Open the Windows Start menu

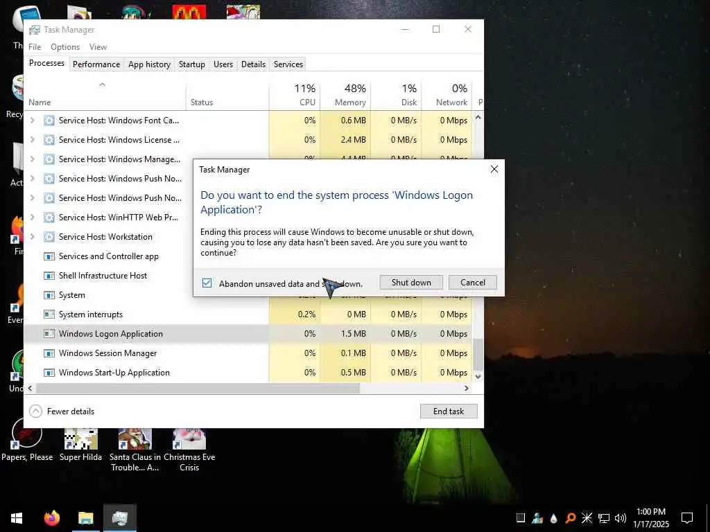coord(17,518)
